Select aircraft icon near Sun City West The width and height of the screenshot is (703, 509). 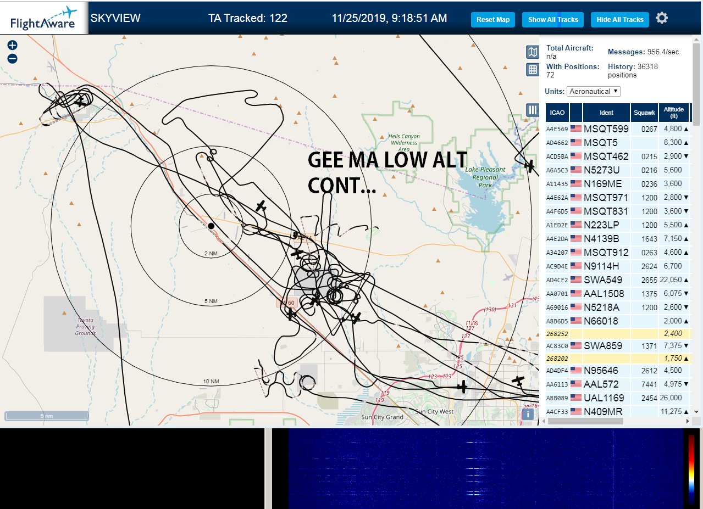point(462,387)
